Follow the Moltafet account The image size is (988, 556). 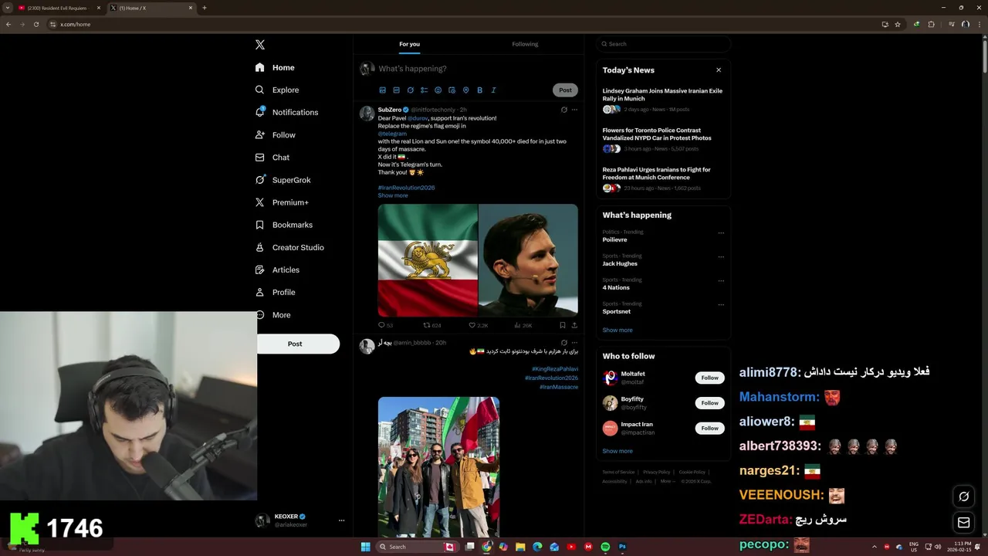709,378
